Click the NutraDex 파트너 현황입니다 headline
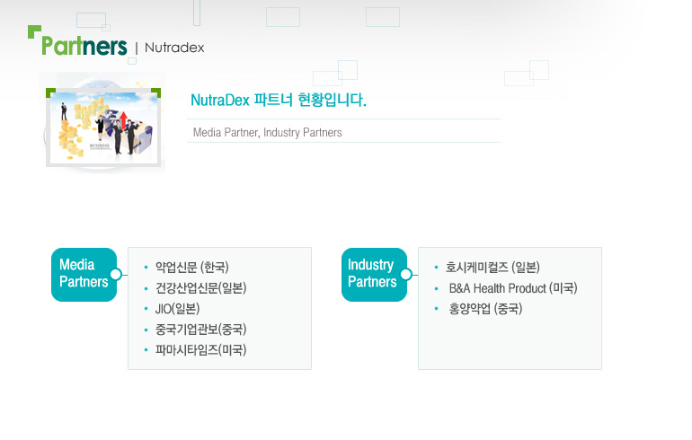Viewport: 692px width, 440px height. 279,100
